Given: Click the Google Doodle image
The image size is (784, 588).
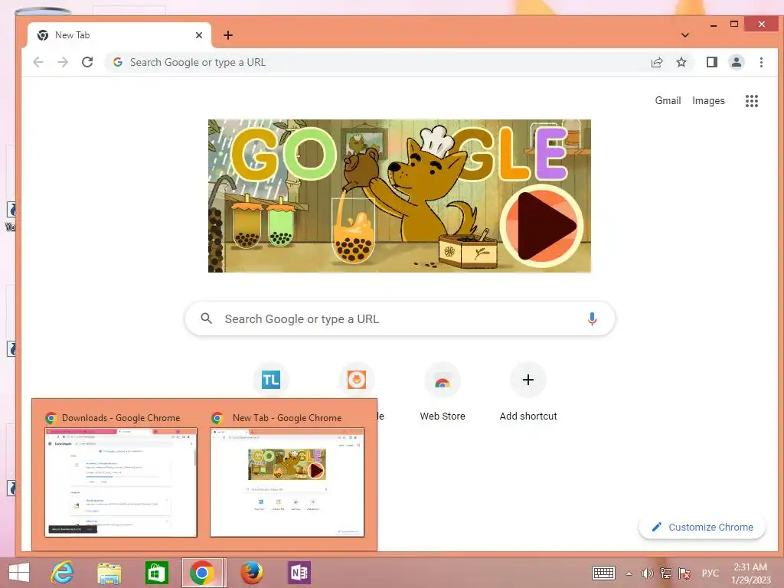Looking at the screenshot, I should pyautogui.click(x=400, y=196).
